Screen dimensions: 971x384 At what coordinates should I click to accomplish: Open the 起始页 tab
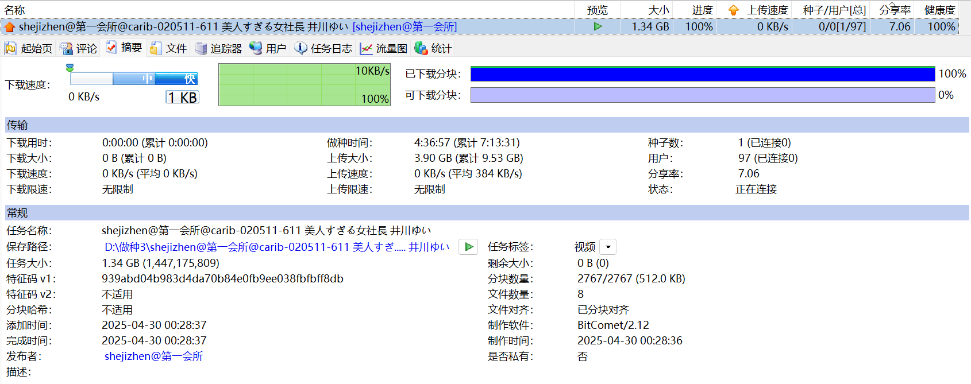[x=29, y=49]
